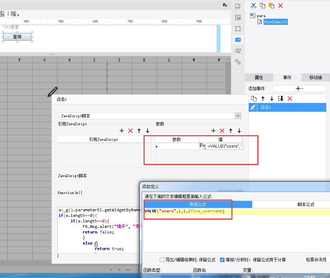Select the 脚本公式 tab
This screenshot has width=330, height=278.
tap(306, 204)
